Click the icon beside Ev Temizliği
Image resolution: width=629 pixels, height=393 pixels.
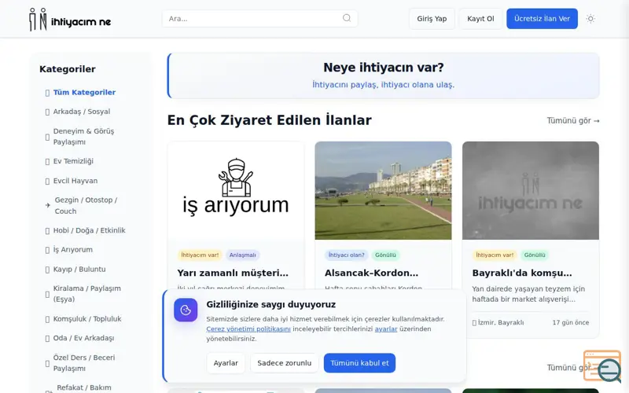47,162
